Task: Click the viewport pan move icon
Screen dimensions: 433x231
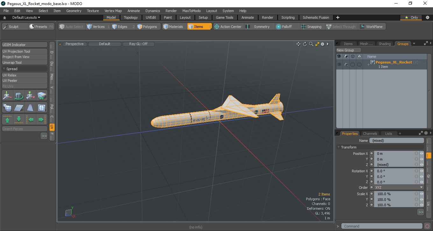Action: point(298,44)
